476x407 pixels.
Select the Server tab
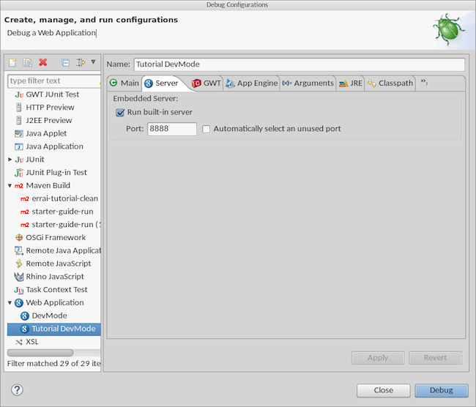162,83
